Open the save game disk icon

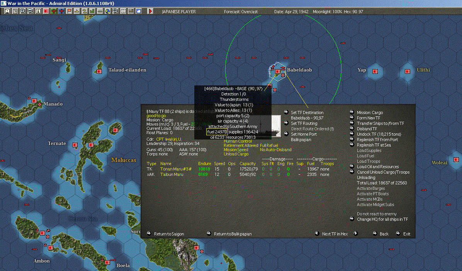pos(7,11)
